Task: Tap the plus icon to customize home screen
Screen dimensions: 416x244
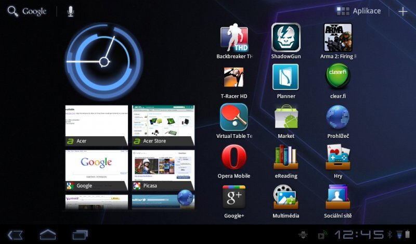Action: point(403,11)
